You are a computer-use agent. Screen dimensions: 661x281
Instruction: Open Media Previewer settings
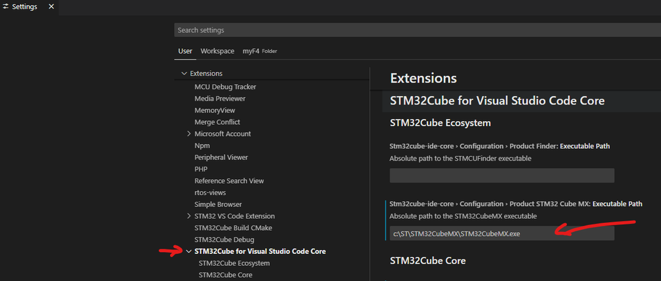tap(220, 99)
